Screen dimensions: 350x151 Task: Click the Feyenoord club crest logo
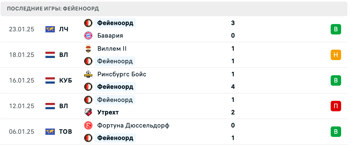click(x=88, y=23)
